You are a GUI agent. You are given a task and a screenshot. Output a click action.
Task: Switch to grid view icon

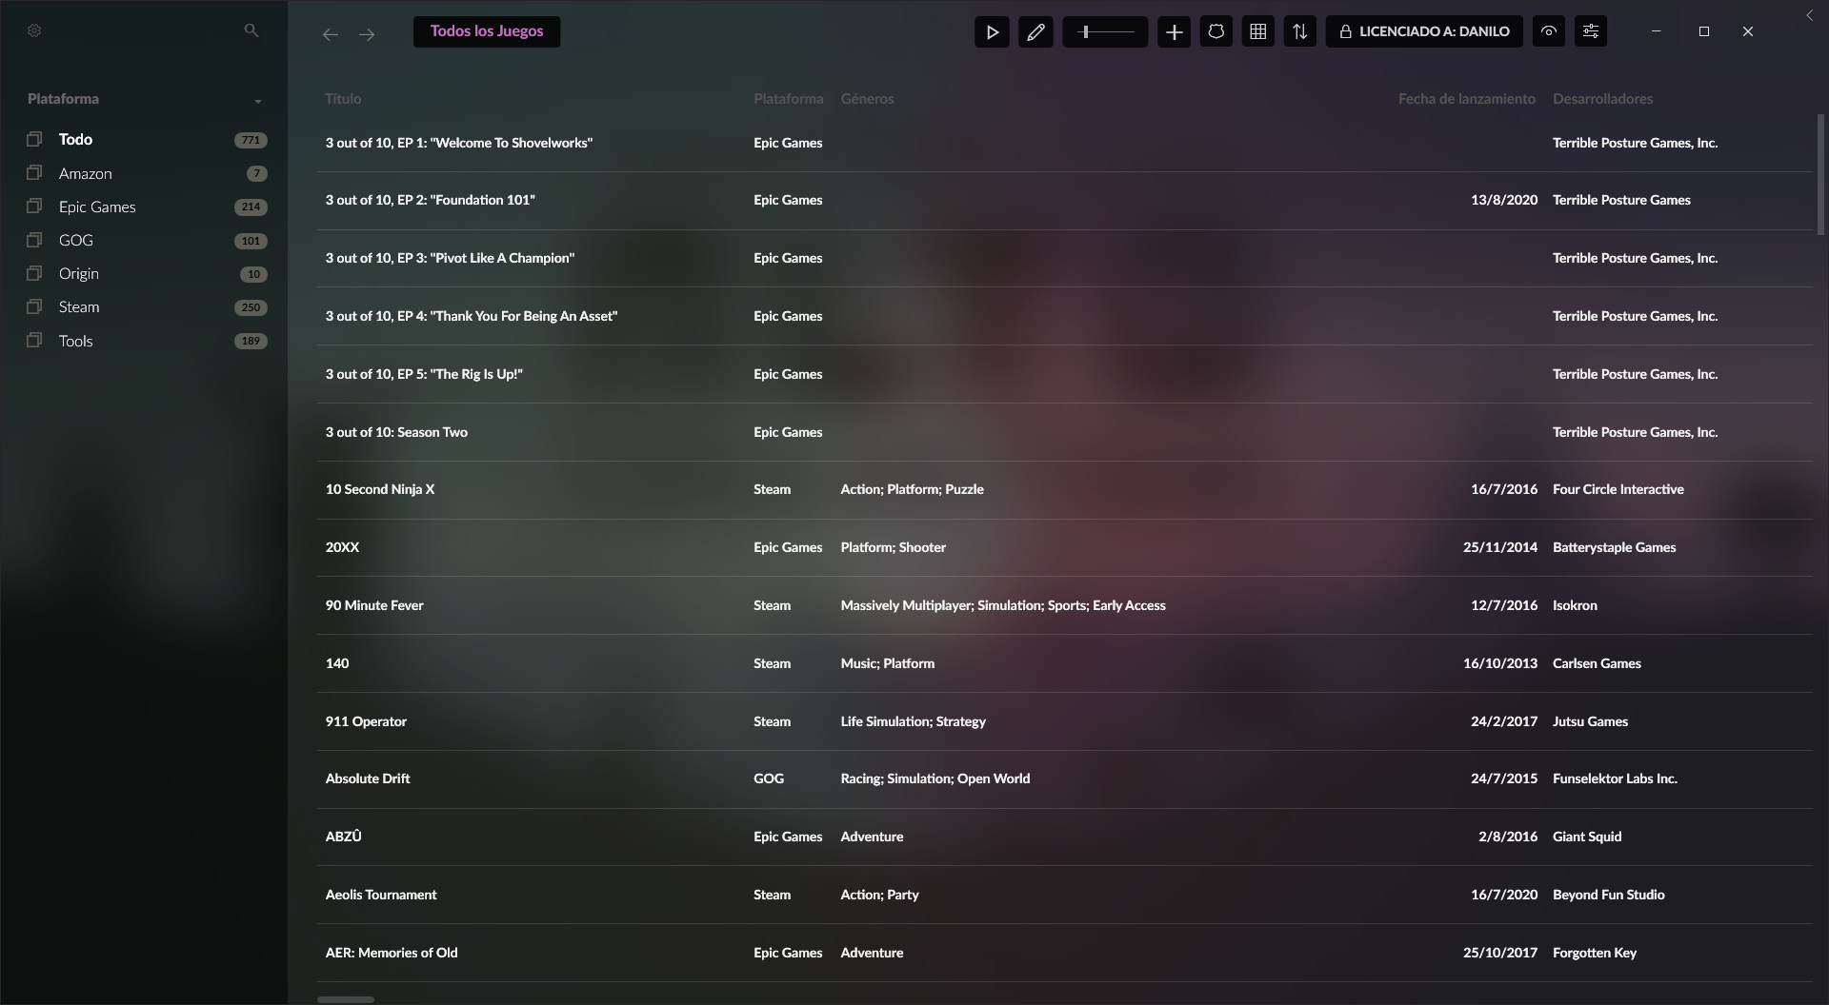coord(1257,31)
